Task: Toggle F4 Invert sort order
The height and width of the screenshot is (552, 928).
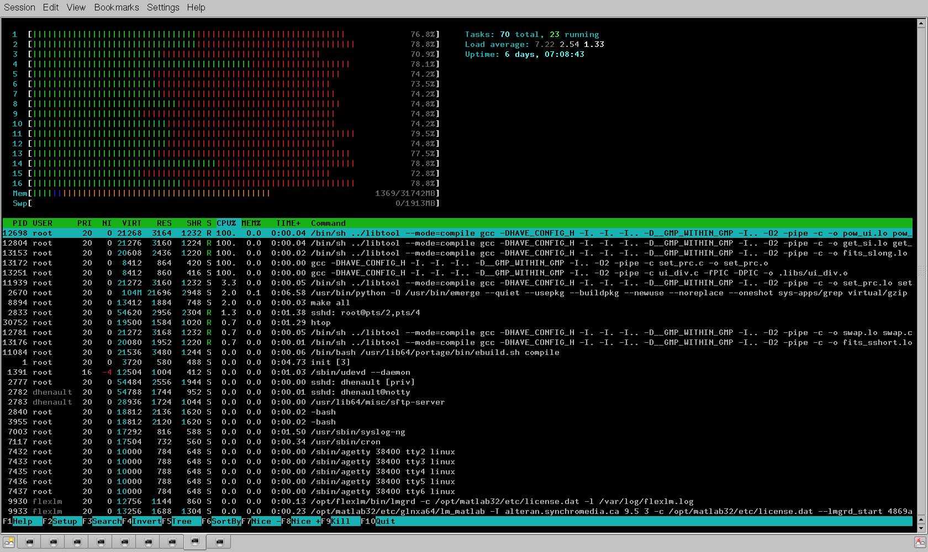Action: pyautogui.click(x=146, y=521)
